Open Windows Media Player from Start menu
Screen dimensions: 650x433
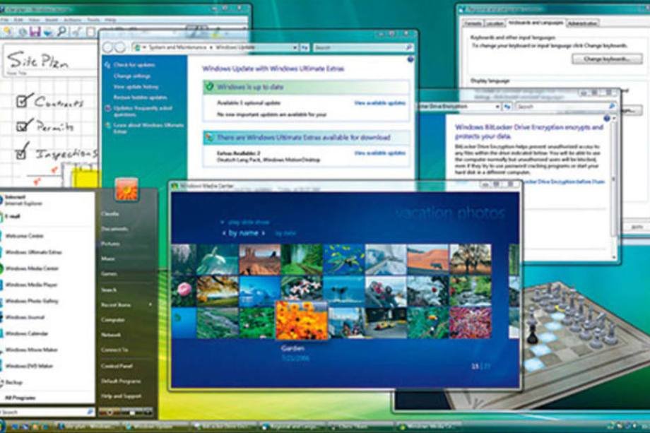pos(31,285)
